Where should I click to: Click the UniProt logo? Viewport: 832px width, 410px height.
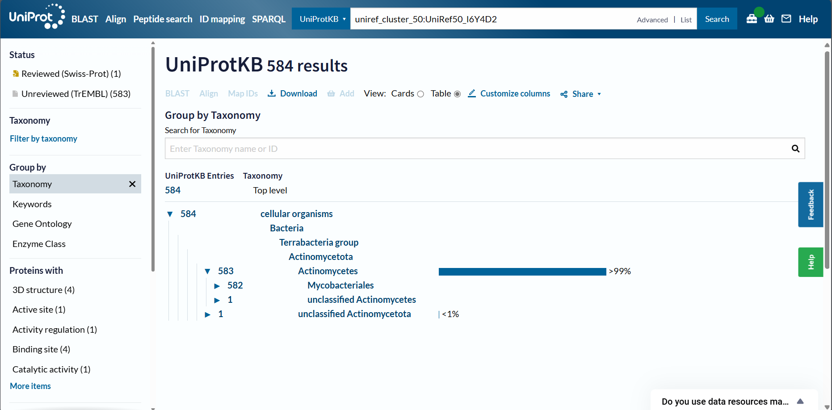pyautogui.click(x=37, y=17)
